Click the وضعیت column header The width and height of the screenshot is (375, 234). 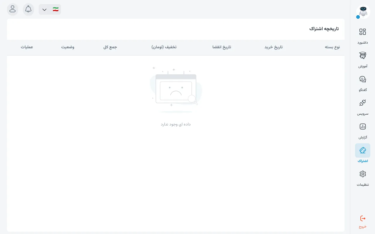(x=68, y=47)
